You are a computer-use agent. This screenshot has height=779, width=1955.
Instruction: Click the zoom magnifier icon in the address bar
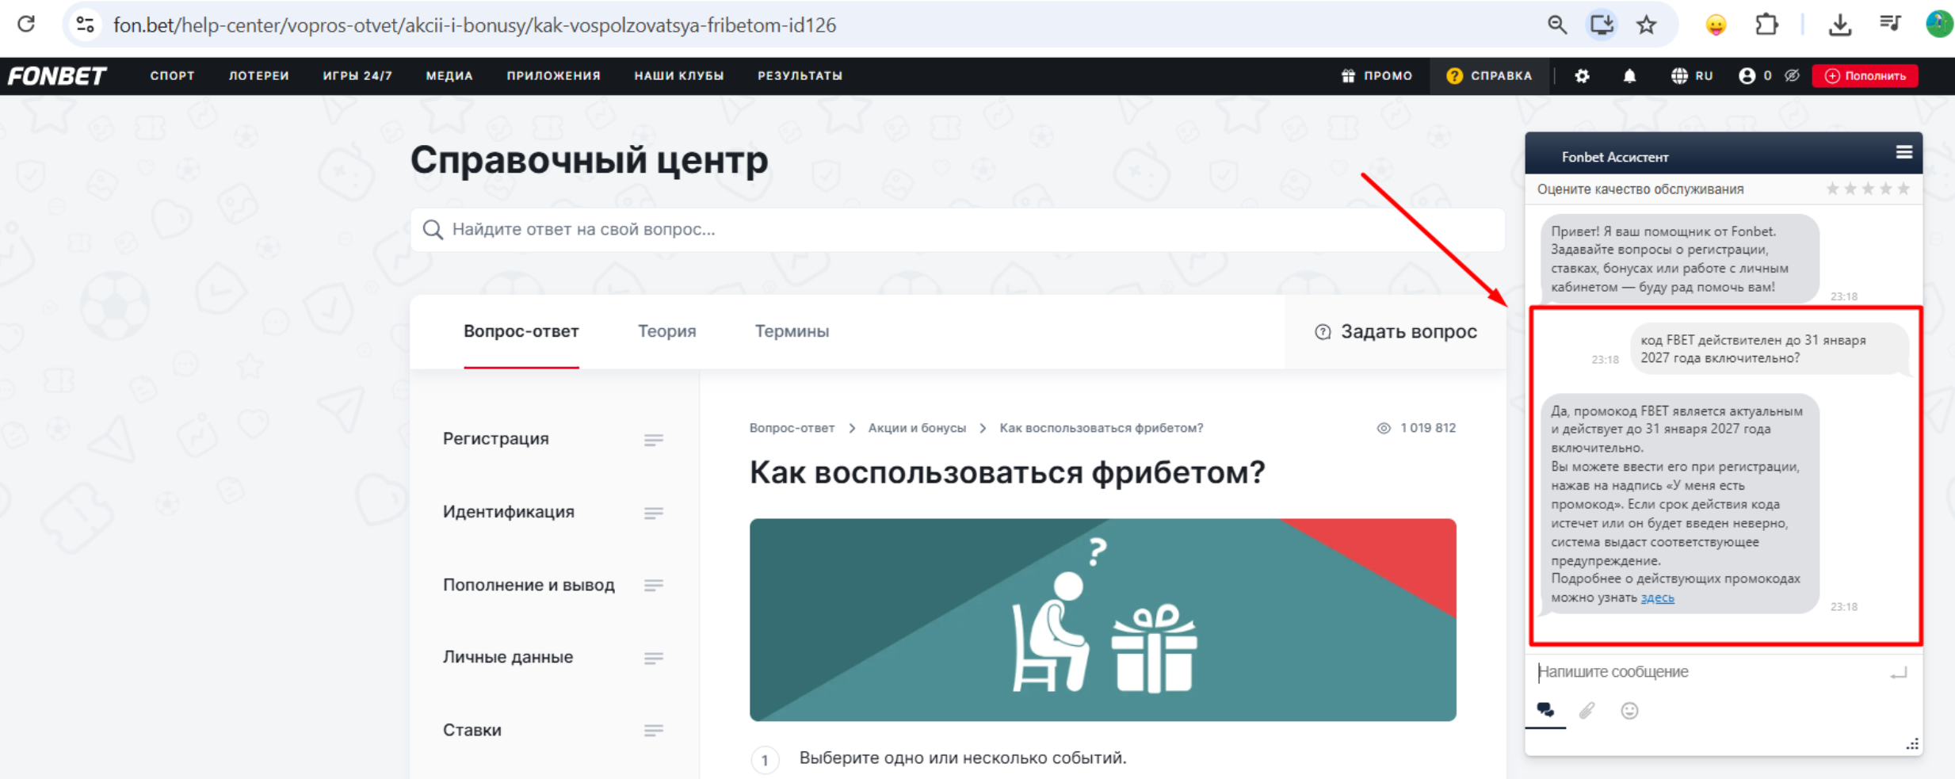click(1556, 25)
